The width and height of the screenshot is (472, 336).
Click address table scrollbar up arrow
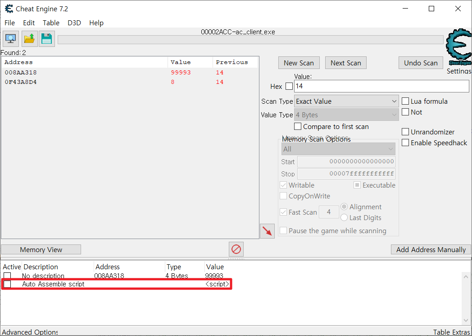point(466,276)
